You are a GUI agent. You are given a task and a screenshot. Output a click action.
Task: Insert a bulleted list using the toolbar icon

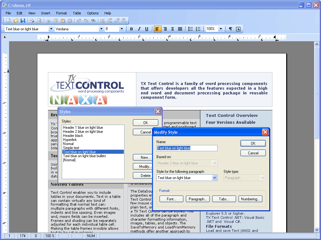coord(191,29)
